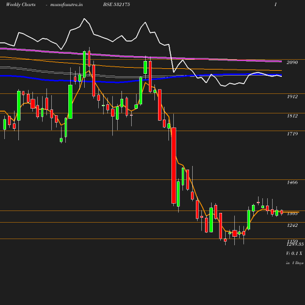Select the 2090 price level label
The height and width of the screenshot is (305, 305).
(x=292, y=62)
